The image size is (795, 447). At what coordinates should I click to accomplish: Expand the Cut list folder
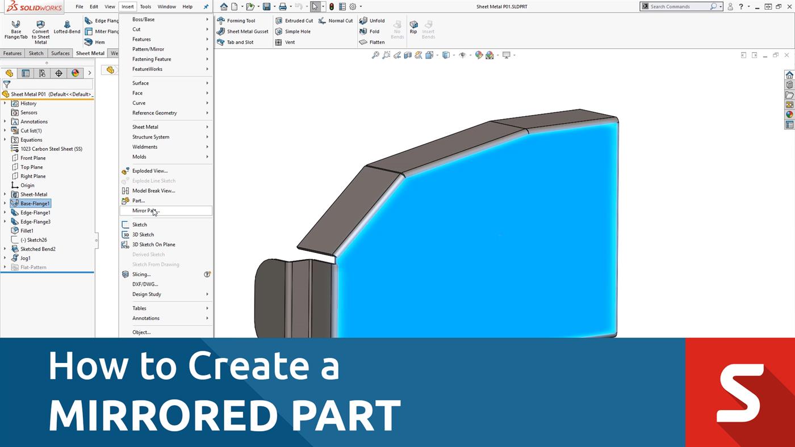click(5, 130)
